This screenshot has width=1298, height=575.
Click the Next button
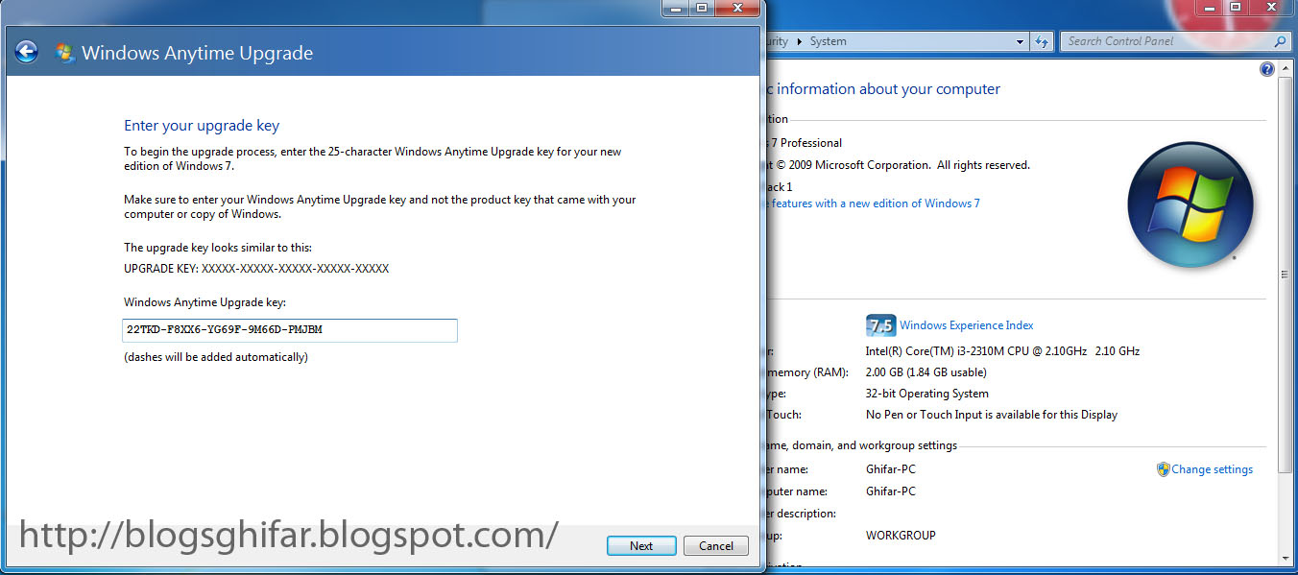(641, 545)
